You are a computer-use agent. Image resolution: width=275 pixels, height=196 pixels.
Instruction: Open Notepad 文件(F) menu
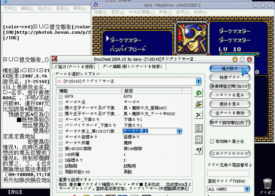click(10, 8)
